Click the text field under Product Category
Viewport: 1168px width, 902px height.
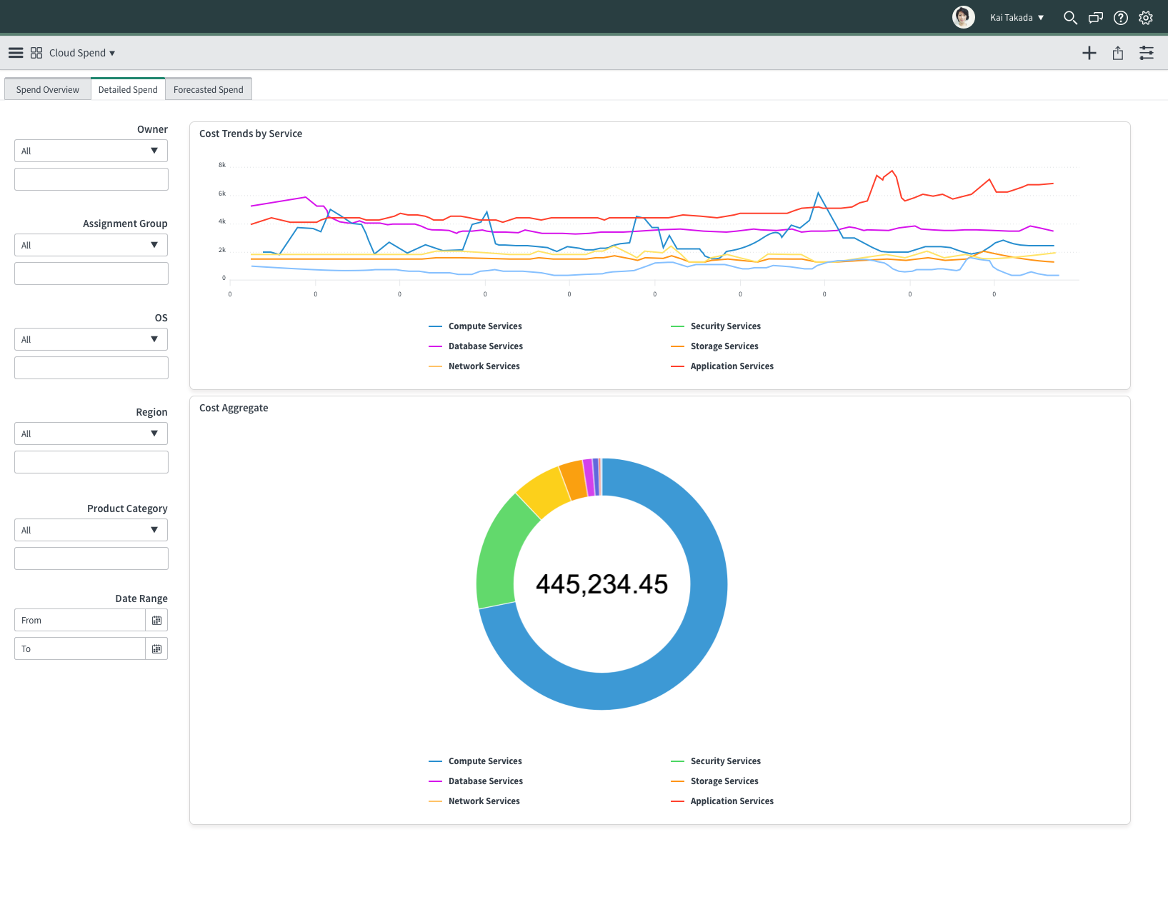click(x=91, y=558)
